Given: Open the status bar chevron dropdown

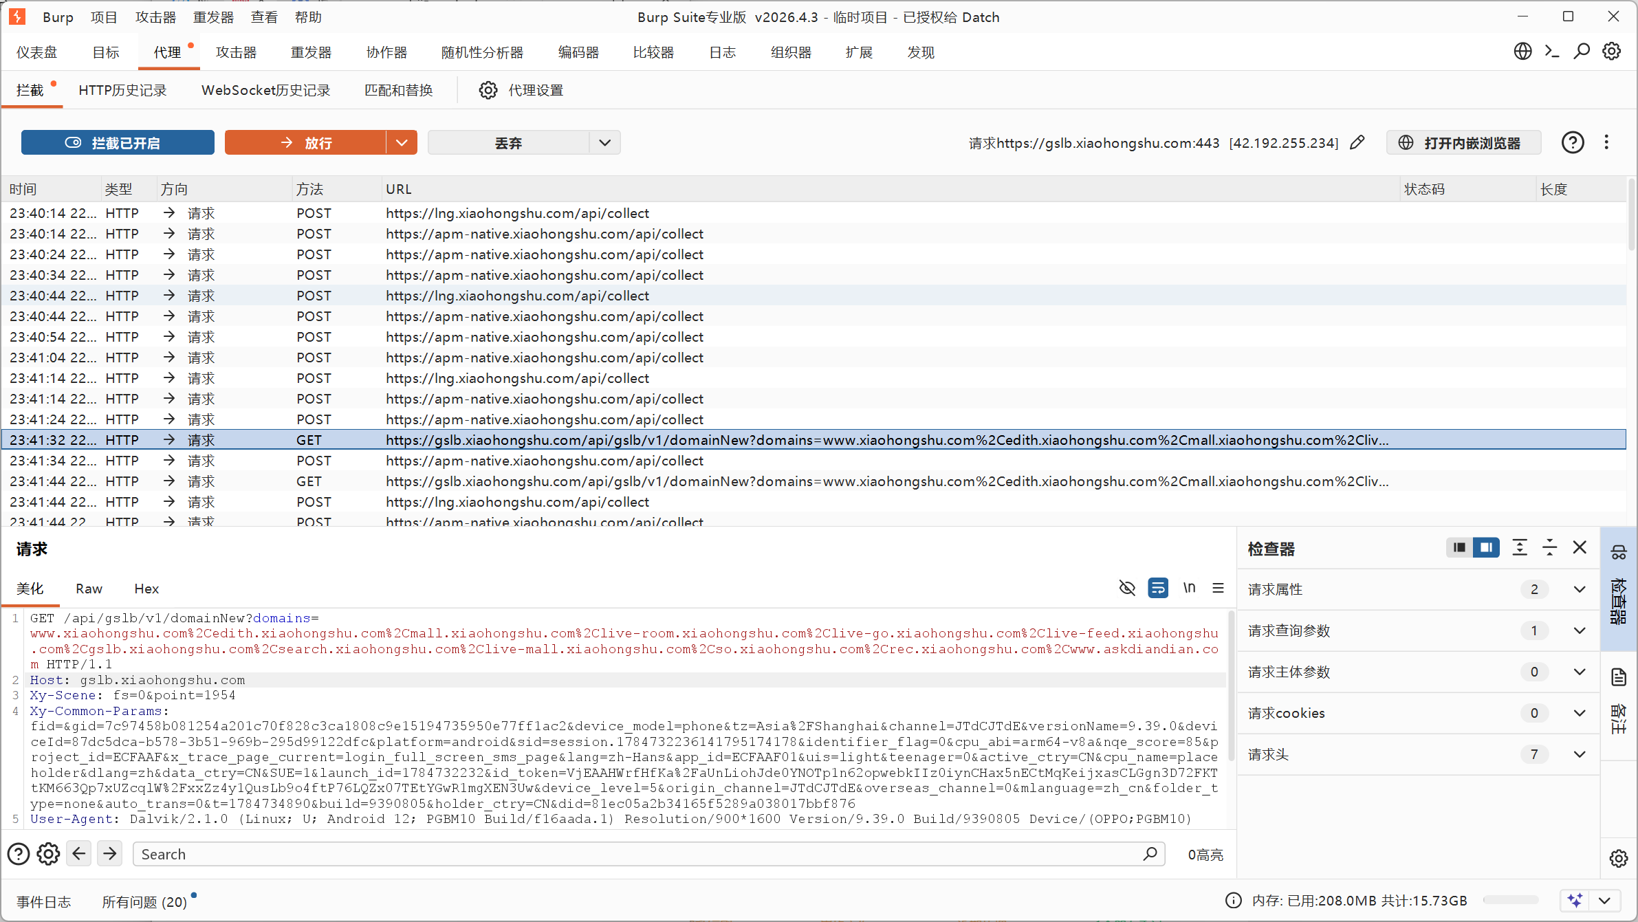Looking at the screenshot, I should tap(1605, 900).
